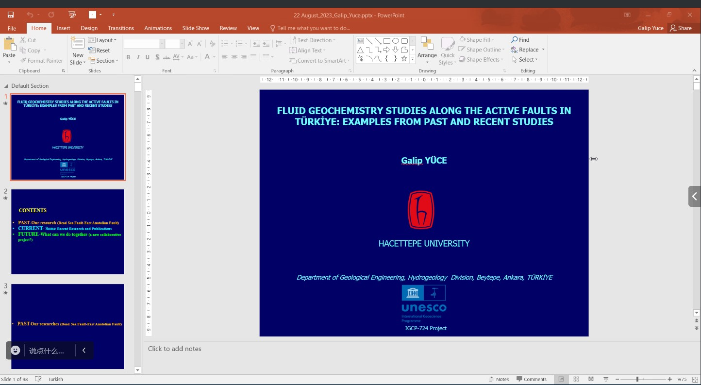Click Convert to SmartArt
The width and height of the screenshot is (701, 385).
click(319, 61)
